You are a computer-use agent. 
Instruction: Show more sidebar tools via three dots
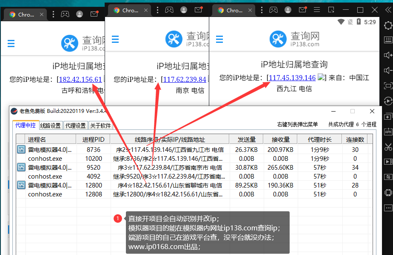coord(387,207)
